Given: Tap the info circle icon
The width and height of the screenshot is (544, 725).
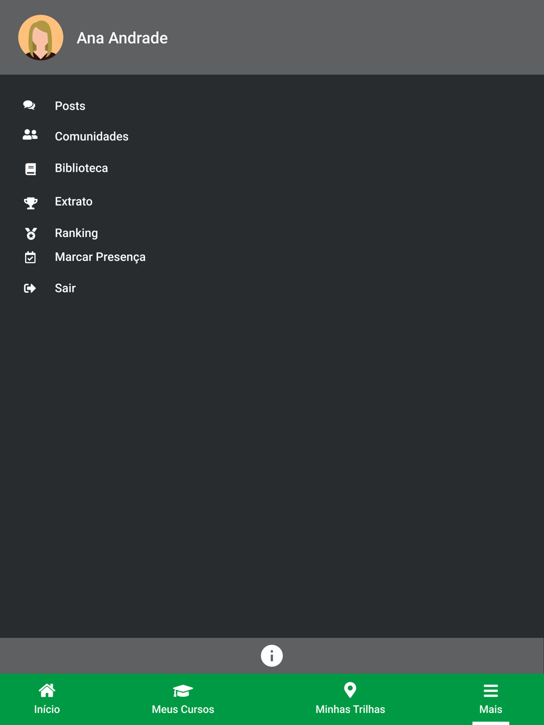Looking at the screenshot, I should point(271,655).
